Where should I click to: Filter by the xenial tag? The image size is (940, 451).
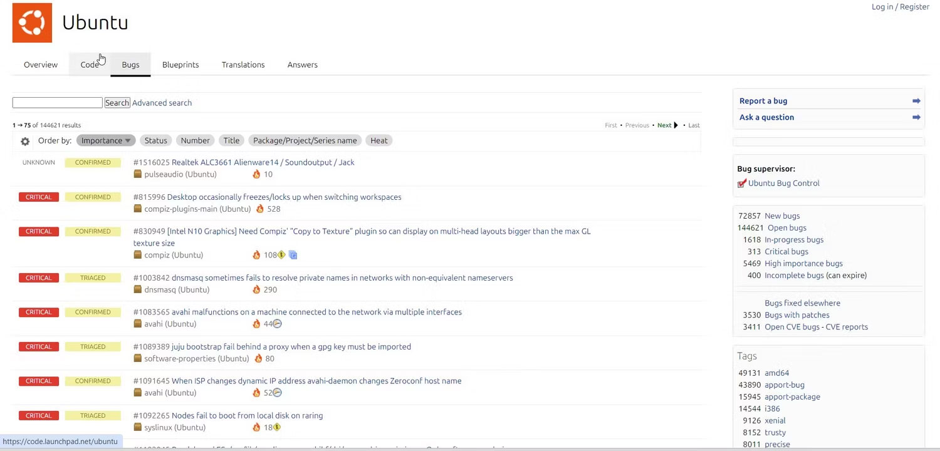point(775,420)
